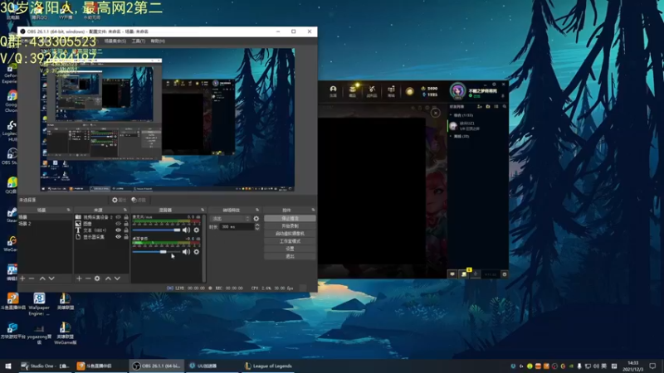Viewport: 664px width, 373px height.
Task: Click the gold coin icon in League client
Action: point(409,91)
